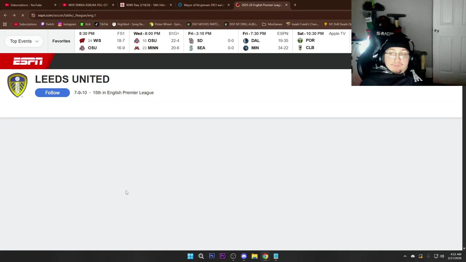Click the Portland Timbers logo
Screen dimensions: 466x262
[x=300, y=40]
